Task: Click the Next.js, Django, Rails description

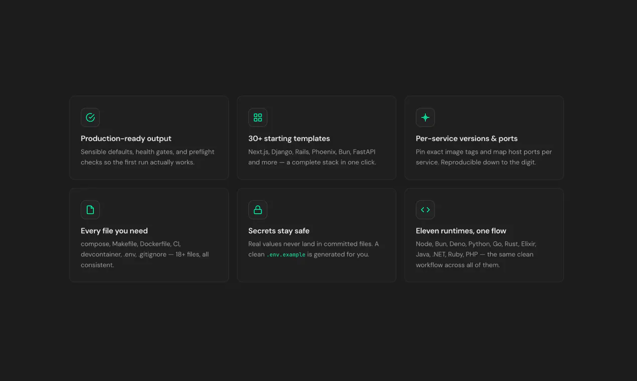Action: [x=312, y=157]
